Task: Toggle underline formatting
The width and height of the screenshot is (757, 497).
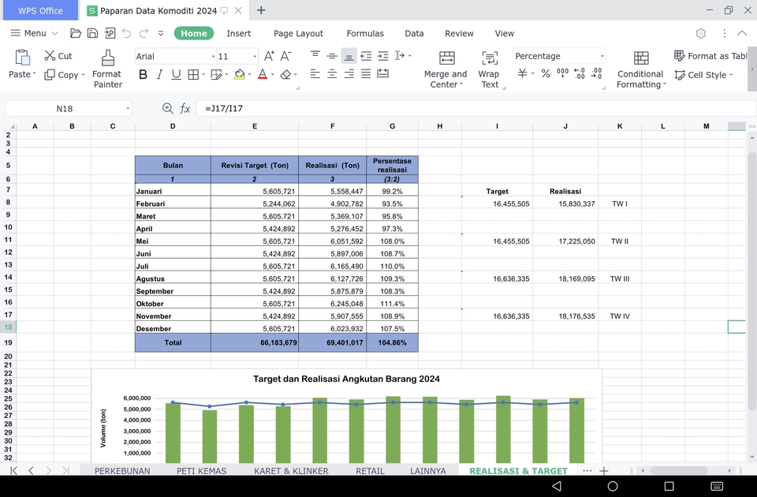Action: click(x=176, y=75)
